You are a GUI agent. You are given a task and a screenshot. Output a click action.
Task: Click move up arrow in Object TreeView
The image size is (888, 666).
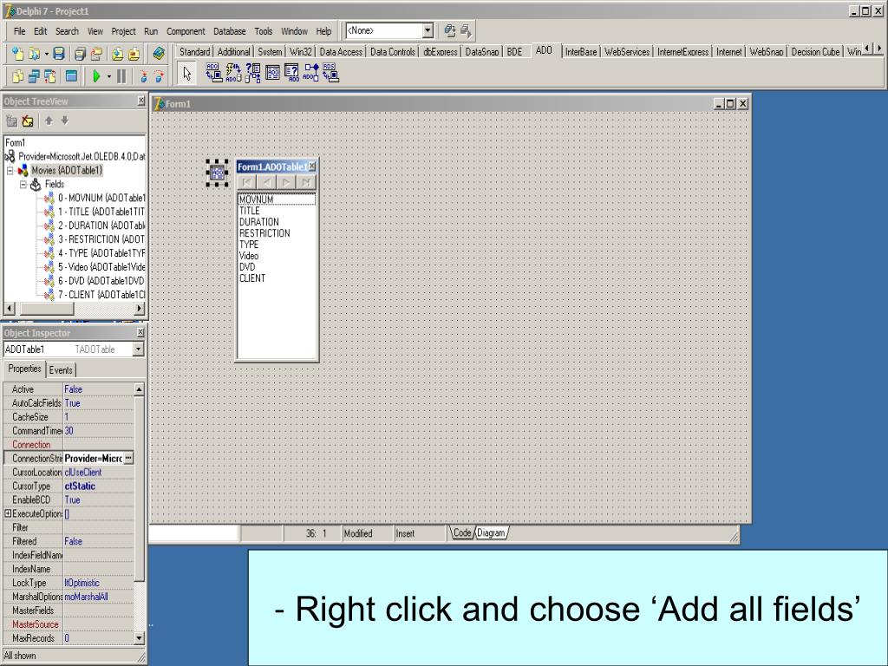click(x=49, y=120)
